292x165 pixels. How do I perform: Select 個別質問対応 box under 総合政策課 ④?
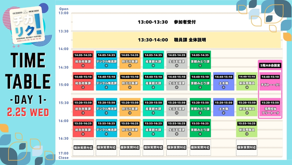(83, 148)
